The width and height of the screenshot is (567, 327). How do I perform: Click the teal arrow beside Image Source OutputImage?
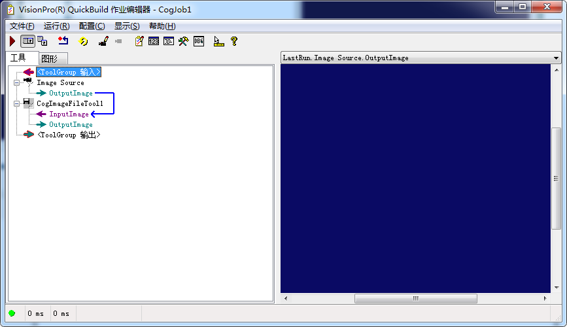click(x=41, y=94)
